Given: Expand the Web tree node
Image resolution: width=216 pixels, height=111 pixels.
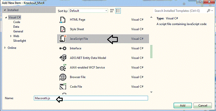Looking at the screenshot, I should [x=11, y=36].
